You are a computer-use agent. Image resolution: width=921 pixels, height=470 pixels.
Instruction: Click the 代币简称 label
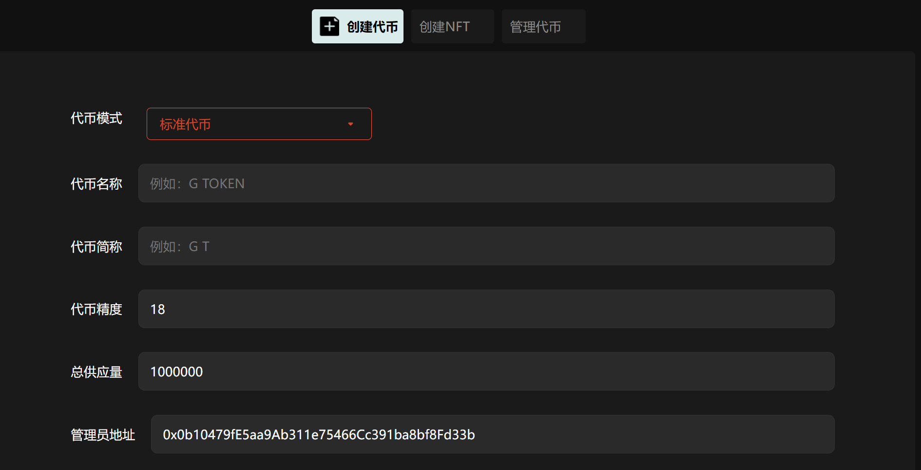[x=96, y=247]
